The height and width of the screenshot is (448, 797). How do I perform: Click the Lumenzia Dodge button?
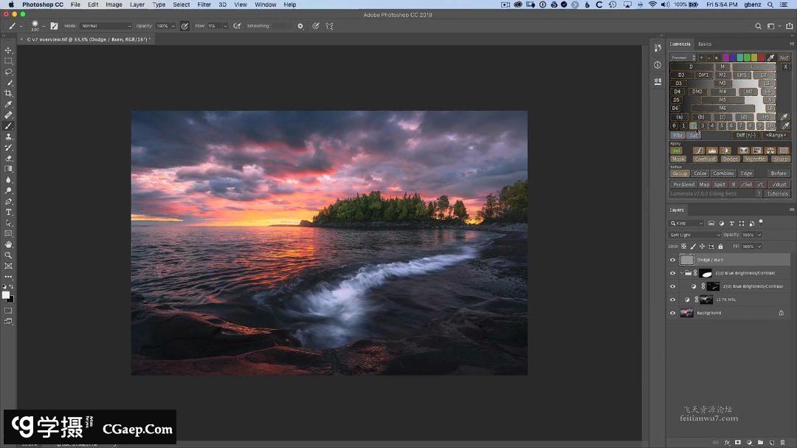pos(730,159)
